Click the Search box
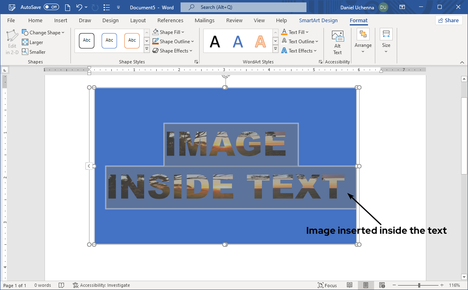The image size is (468, 290). pyautogui.click(x=243, y=7)
